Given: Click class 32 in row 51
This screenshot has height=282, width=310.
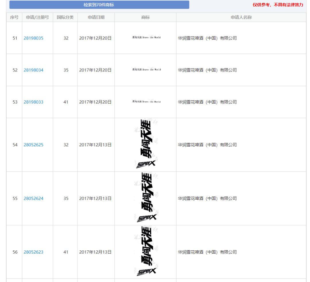Looking at the screenshot, I should coord(66,38).
